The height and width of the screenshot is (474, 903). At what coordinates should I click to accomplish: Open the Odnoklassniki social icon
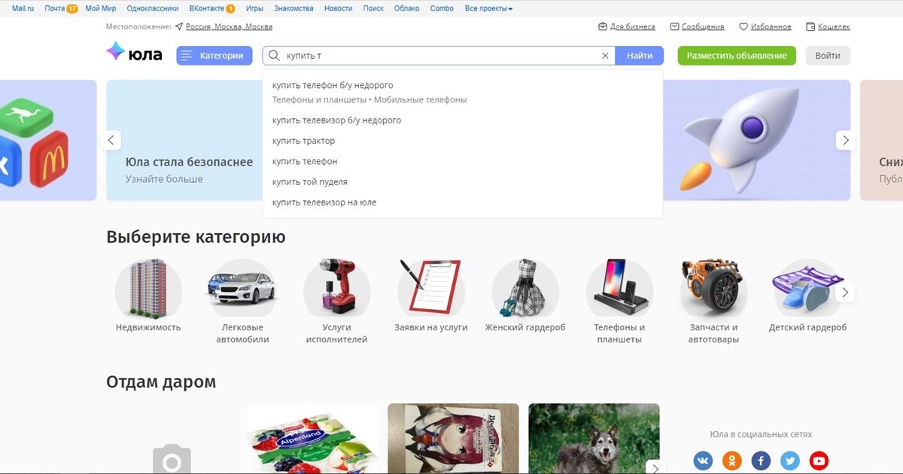(731, 460)
